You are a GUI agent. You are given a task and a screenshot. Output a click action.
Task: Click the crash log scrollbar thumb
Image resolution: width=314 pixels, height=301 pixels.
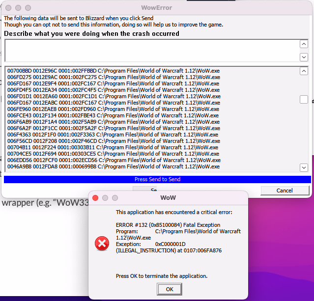(304, 100)
